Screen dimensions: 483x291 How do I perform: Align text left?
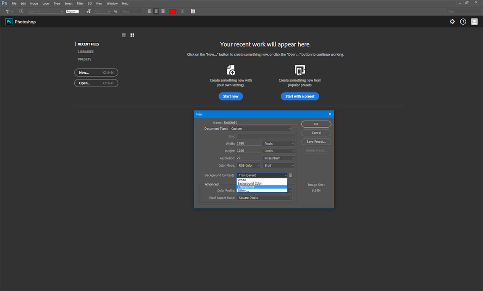(x=150, y=11)
